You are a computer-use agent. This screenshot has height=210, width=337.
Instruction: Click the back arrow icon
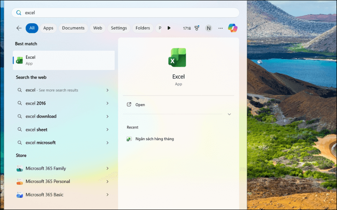click(x=19, y=28)
